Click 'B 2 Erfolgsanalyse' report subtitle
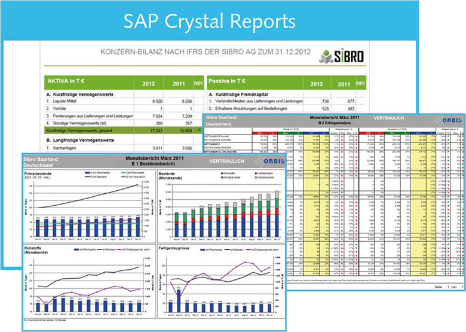 pos(335,123)
